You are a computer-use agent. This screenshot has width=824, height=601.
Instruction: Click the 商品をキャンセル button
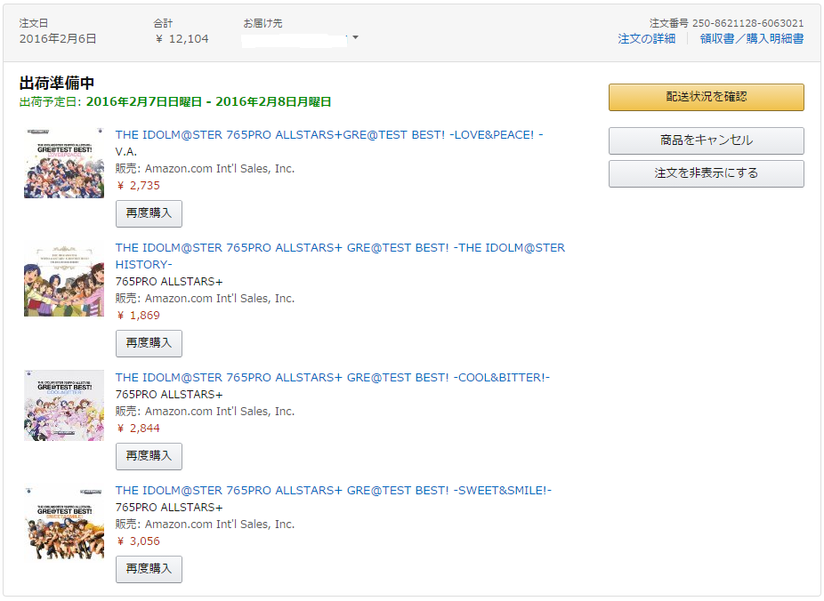706,140
